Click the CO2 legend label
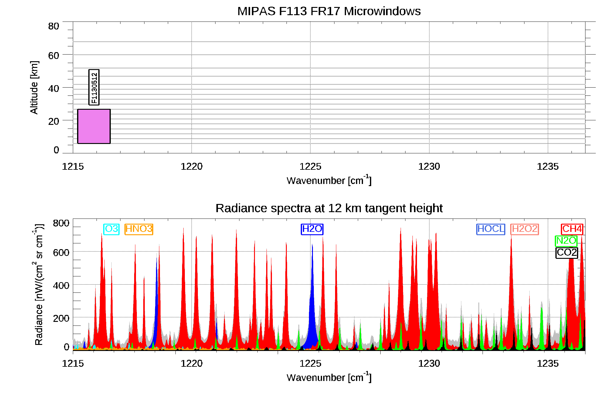Screen dimensions: 607x394 tap(566, 252)
